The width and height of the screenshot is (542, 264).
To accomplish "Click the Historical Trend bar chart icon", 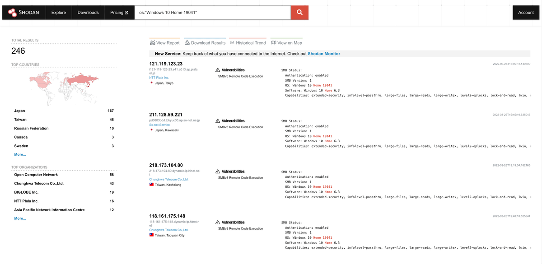I will pos(232,43).
